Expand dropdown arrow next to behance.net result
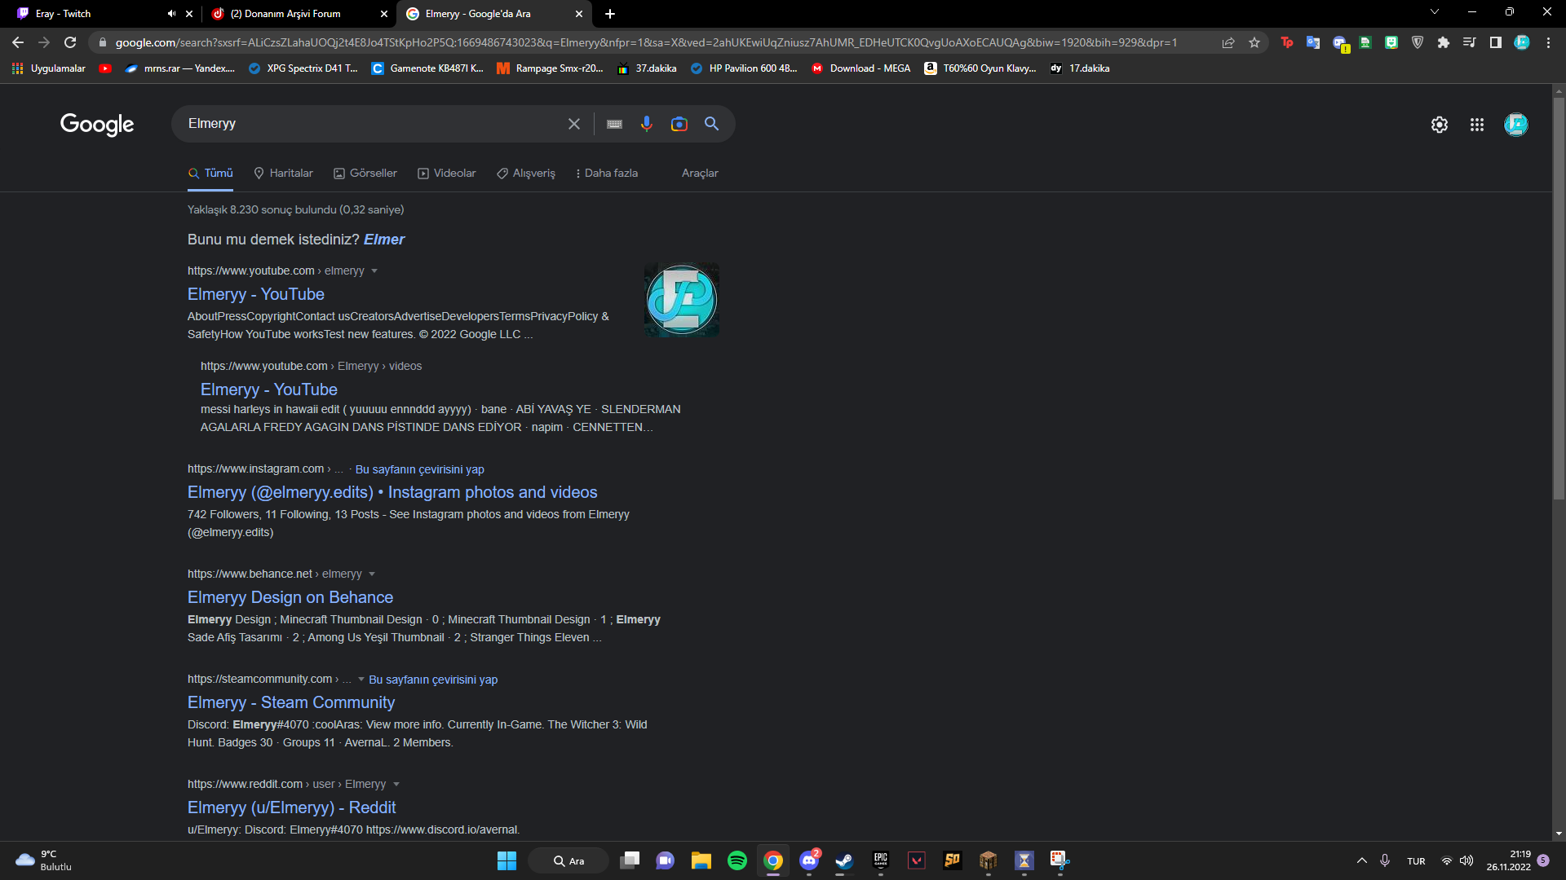 pos(372,574)
